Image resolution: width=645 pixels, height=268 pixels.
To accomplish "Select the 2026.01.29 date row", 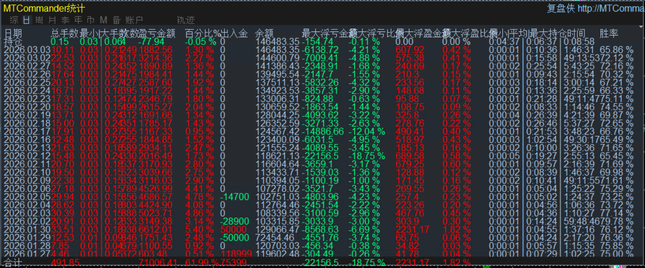I will coord(27,236).
